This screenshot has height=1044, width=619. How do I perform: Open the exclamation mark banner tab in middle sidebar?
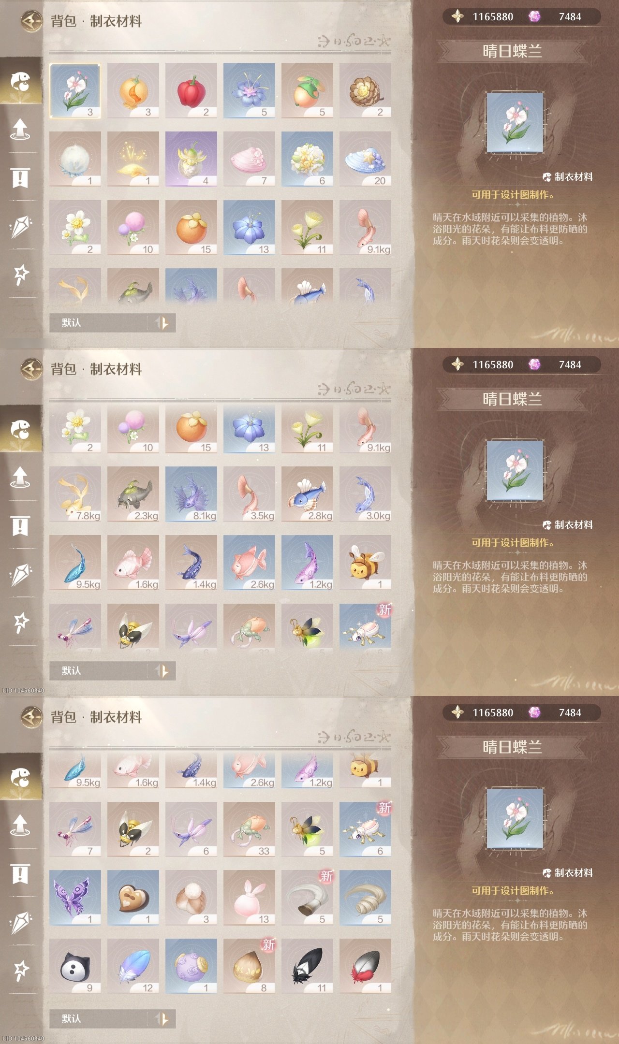(x=20, y=526)
